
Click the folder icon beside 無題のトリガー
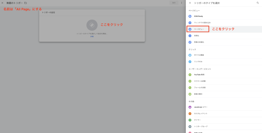(x=25, y=3)
